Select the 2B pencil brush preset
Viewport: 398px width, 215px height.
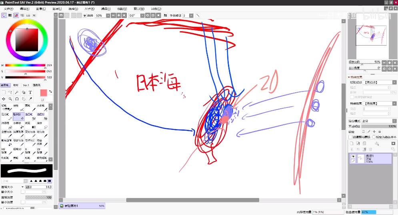[x=42, y=151]
